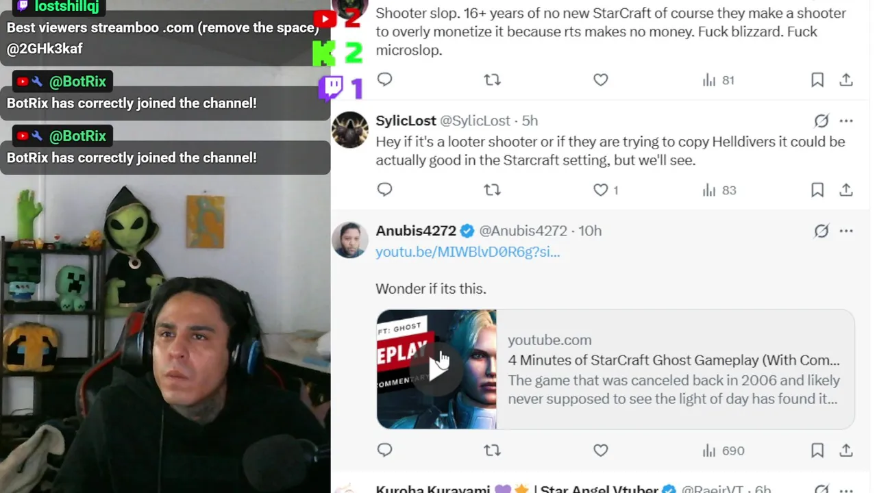Image resolution: width=877 pixels, height=493 pixels.
Task: Like Anubis4272's tweet
Action: click(601, 450)
